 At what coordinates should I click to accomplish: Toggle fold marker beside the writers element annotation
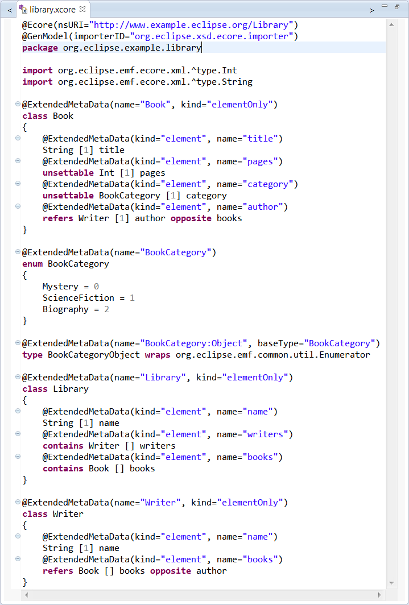coord(18,434)
